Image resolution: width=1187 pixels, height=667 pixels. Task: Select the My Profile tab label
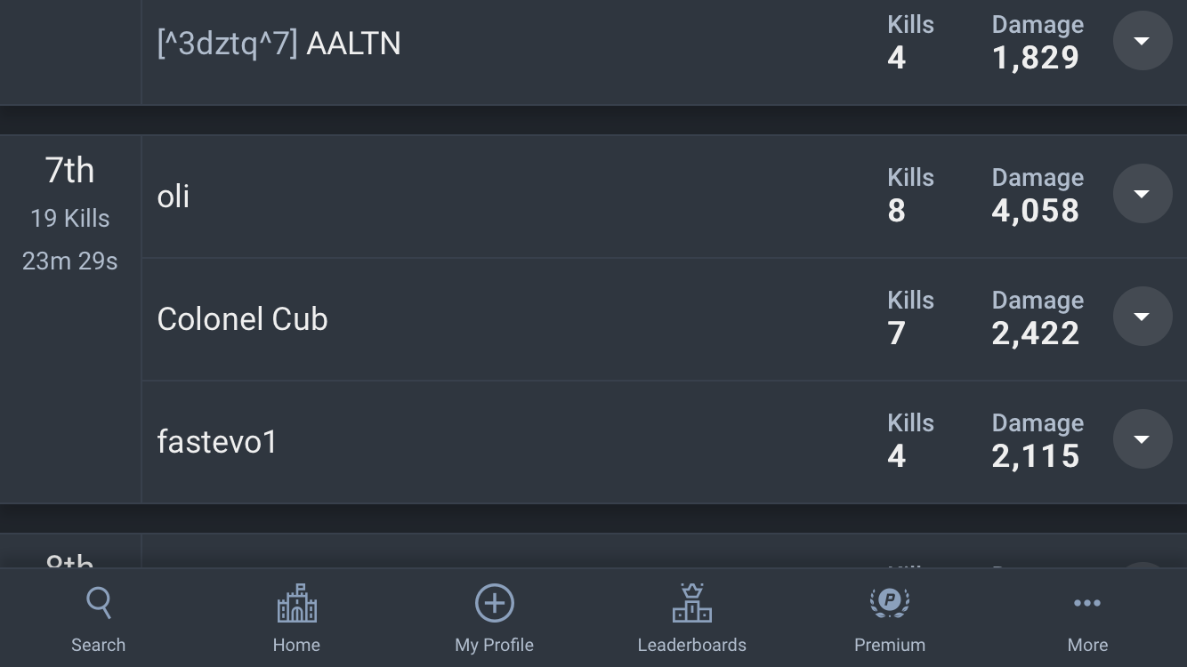(x=494, y=645)
